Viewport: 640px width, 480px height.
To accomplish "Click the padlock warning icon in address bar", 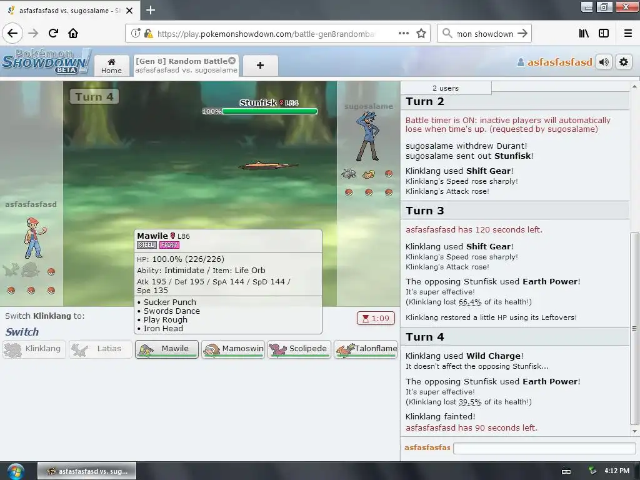I will tap(149, 34).
